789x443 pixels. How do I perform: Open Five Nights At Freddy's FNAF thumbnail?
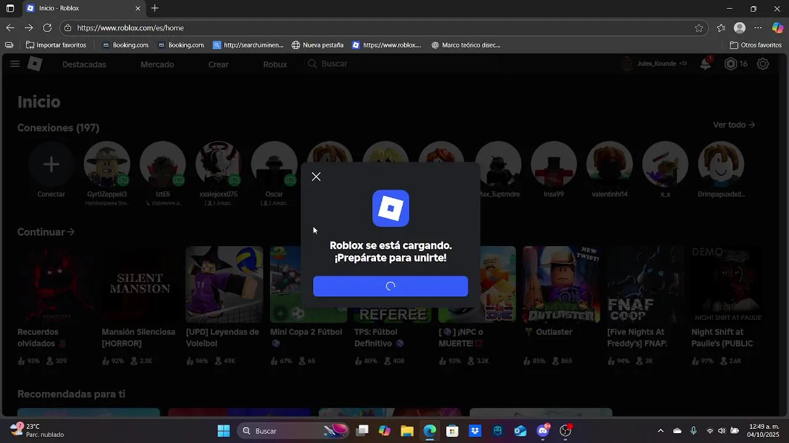click(x=645, y=284)
